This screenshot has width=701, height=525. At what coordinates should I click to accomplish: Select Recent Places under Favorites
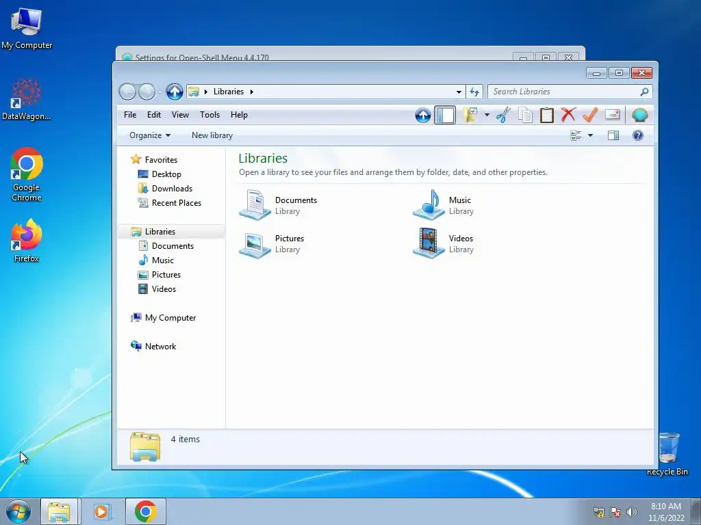pos(170,202)
